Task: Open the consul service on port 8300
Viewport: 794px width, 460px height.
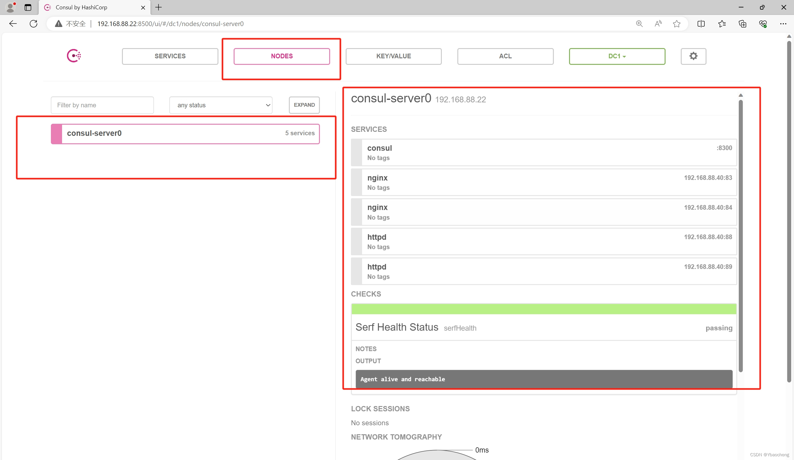Action: coord(544,153)
